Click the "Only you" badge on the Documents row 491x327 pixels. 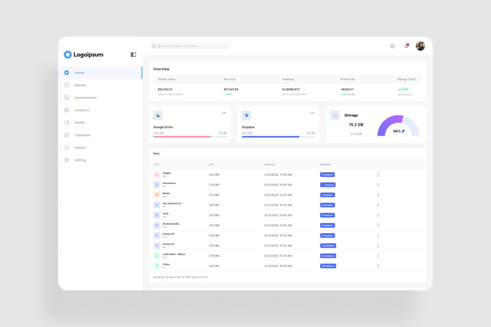coord(327,184)
